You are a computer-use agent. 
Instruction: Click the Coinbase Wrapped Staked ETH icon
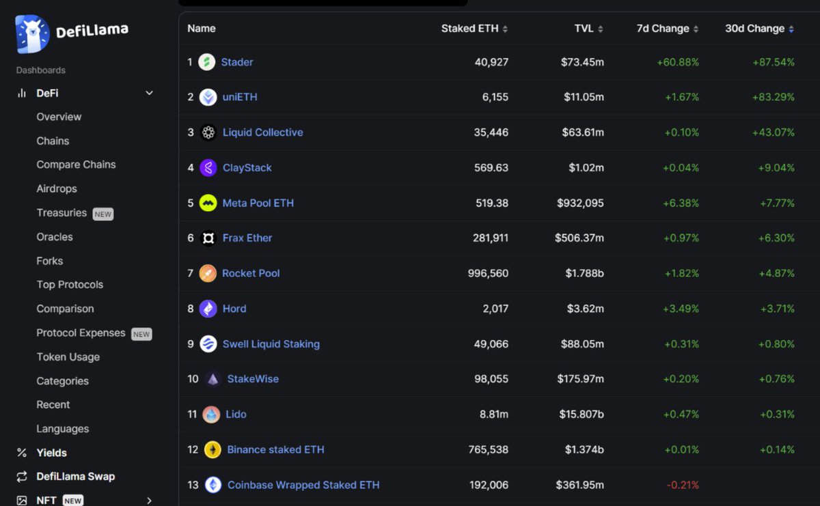coord(213,485)
